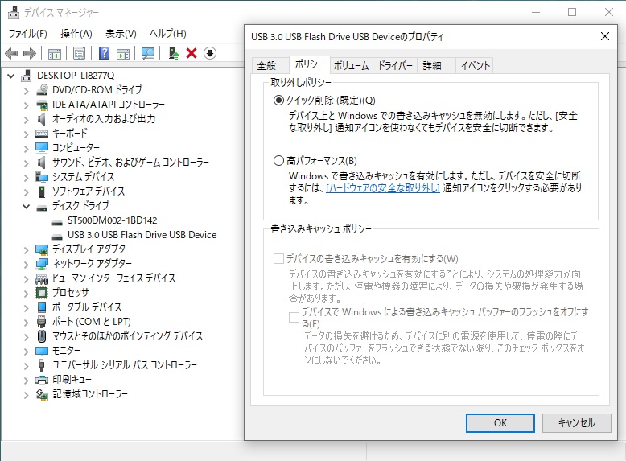This screenshot has height=461, width=626.
Task: Open the Properties toolbar icon
Action: pos(79,53)
